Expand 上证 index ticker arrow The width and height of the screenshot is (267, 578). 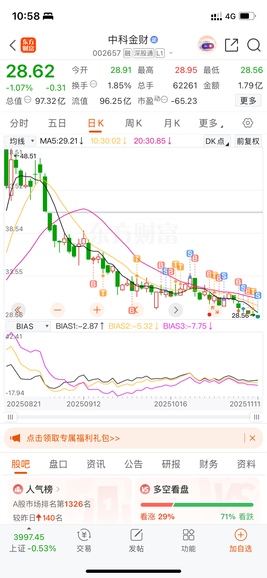click(x=29, y=528)
